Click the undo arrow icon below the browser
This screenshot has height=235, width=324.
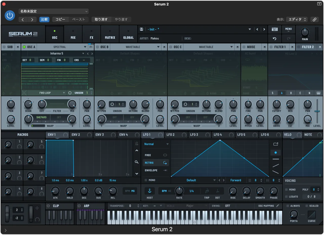[x=275, y=39]
